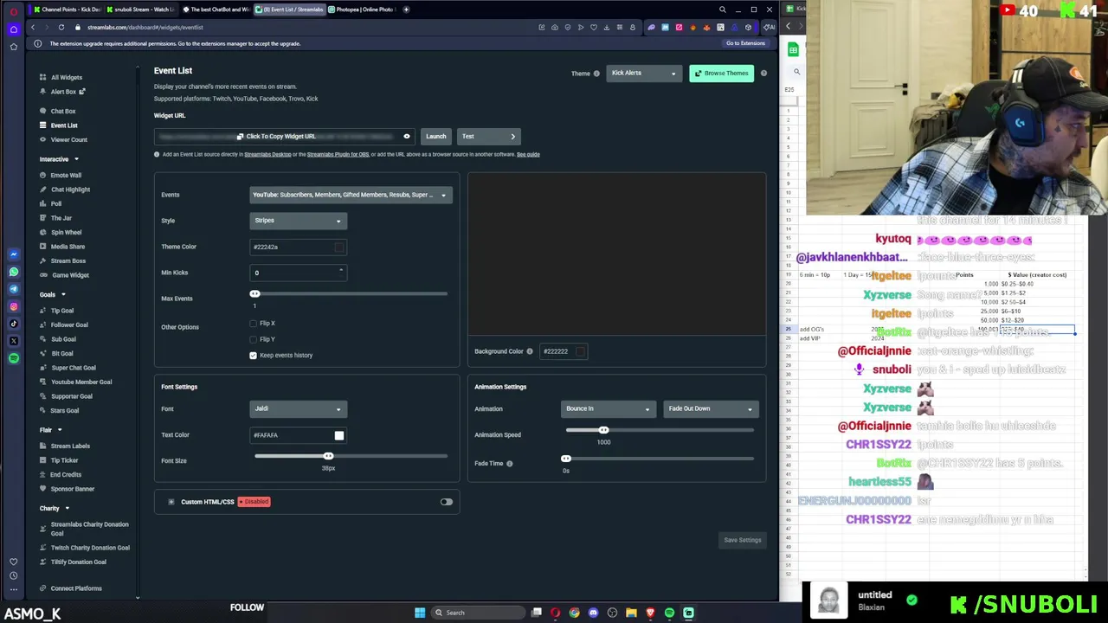Open X (Twitter) in the Opera sidebar
Viewport: 1108px width, 623px height.
click(13, 341)
